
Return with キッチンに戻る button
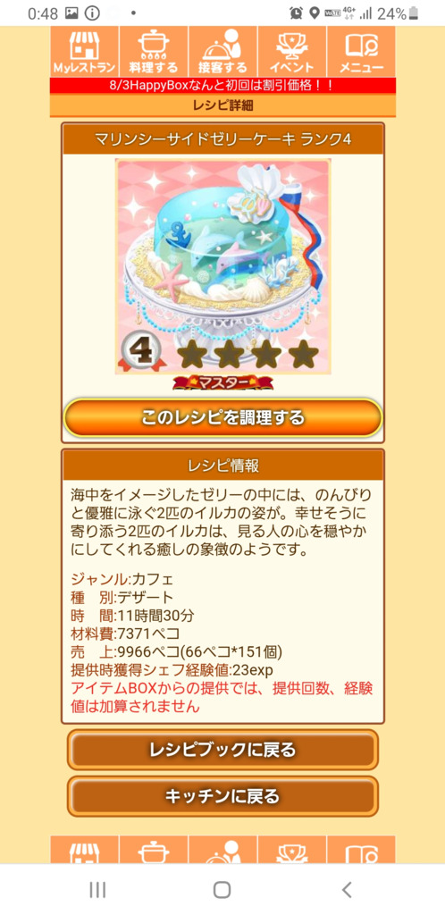point(222,796)
